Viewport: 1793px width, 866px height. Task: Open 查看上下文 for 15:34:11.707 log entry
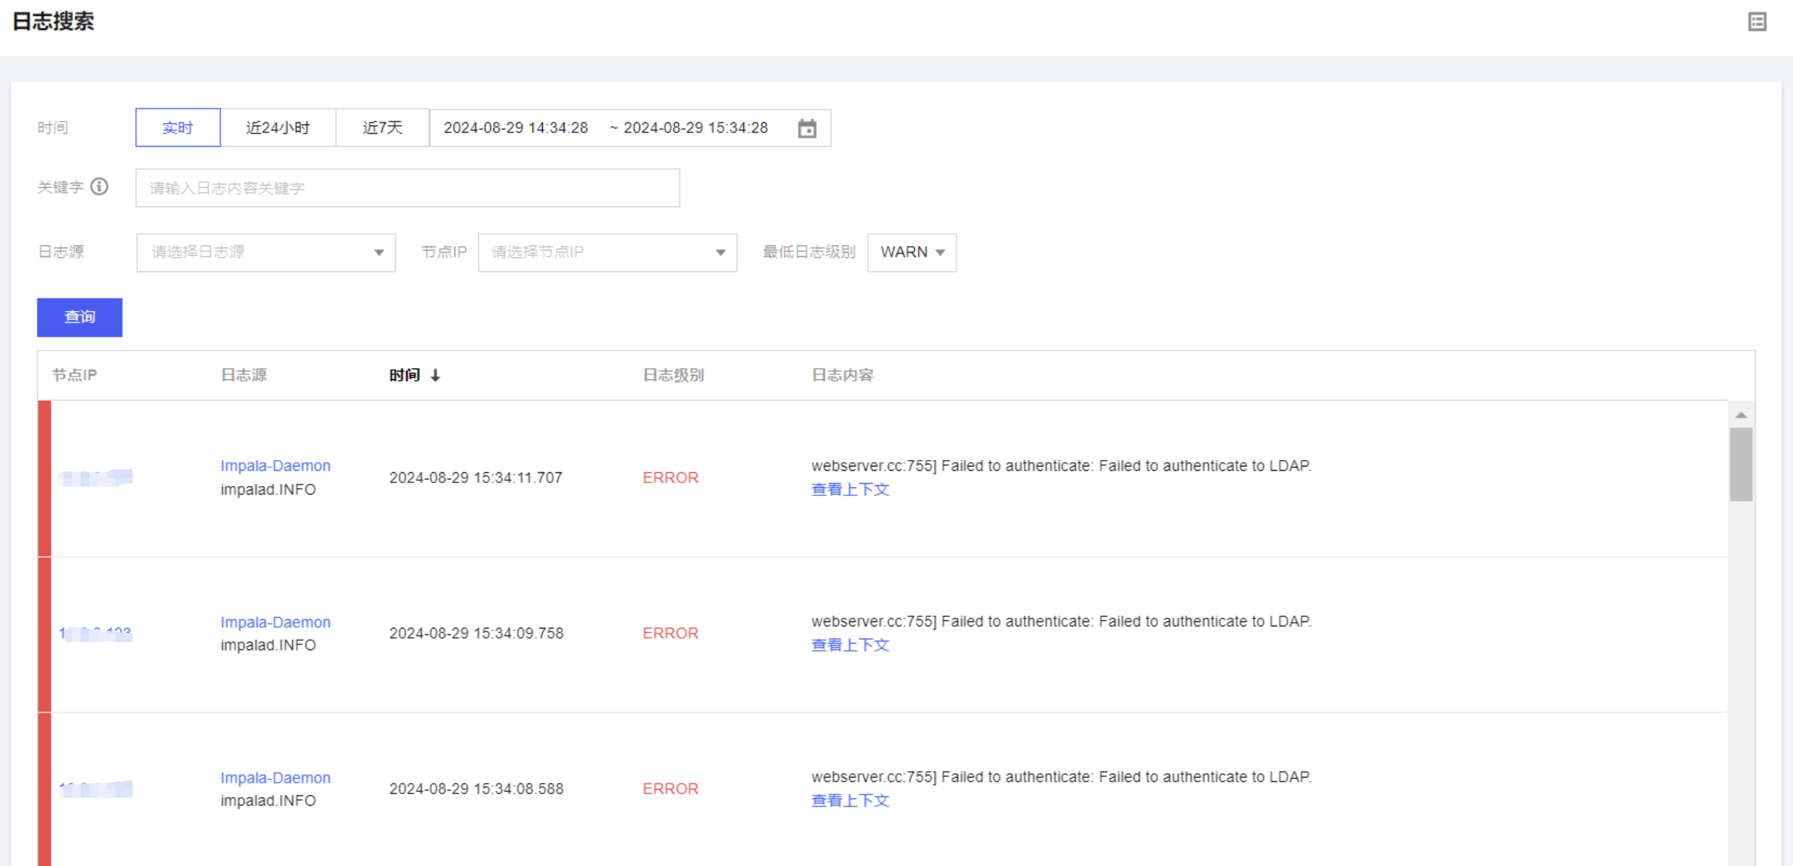click(850, 490)
